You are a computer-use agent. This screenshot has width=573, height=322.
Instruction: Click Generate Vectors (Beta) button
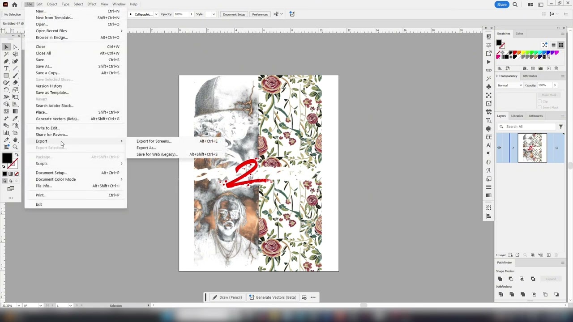tap(273, 297)
